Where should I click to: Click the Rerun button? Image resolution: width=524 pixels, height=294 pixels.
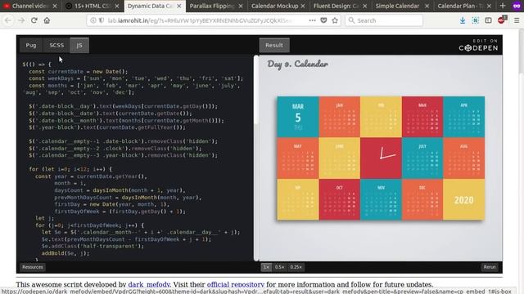tap(490, 267)
